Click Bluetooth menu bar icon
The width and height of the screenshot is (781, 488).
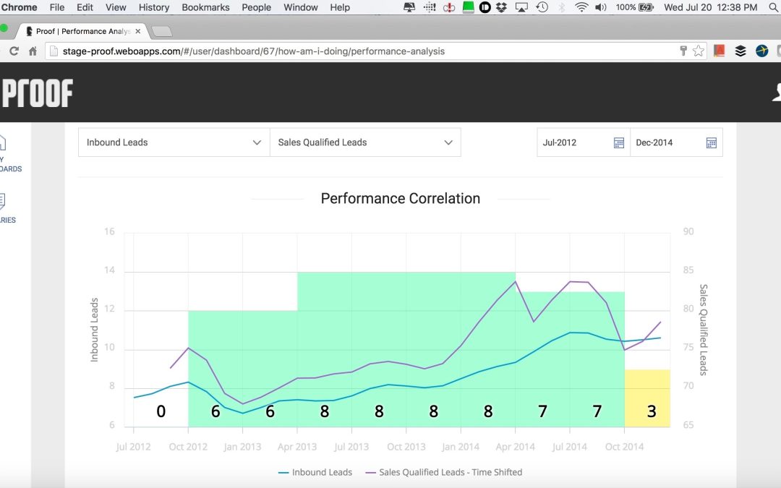[x=562, y=7]
